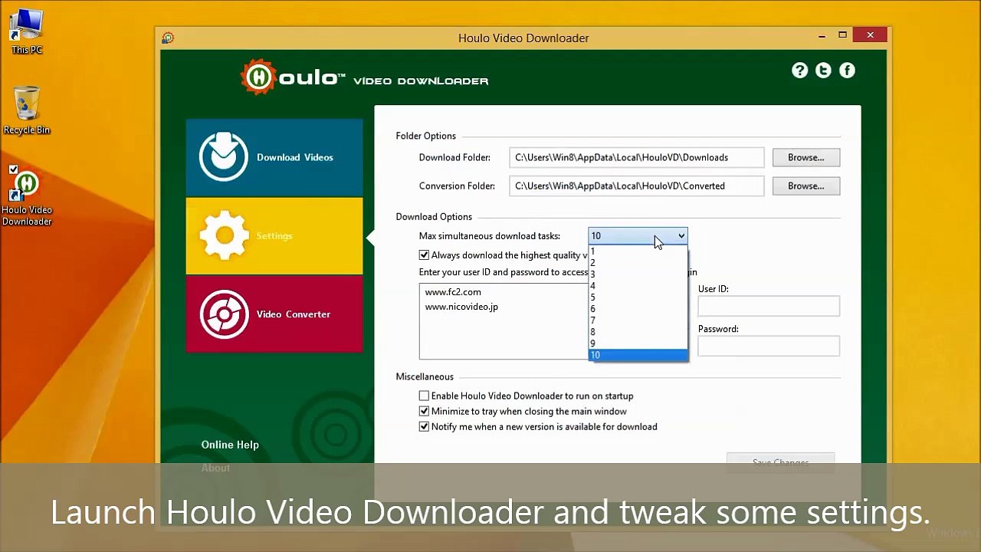Select 7 in the tasks dropdown list

pyautogui.click(x=638, y=320)
